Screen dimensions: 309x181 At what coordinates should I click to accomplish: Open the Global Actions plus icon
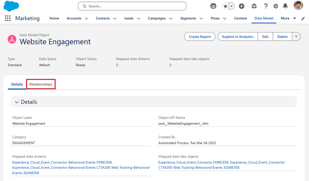tap(242, 6)
